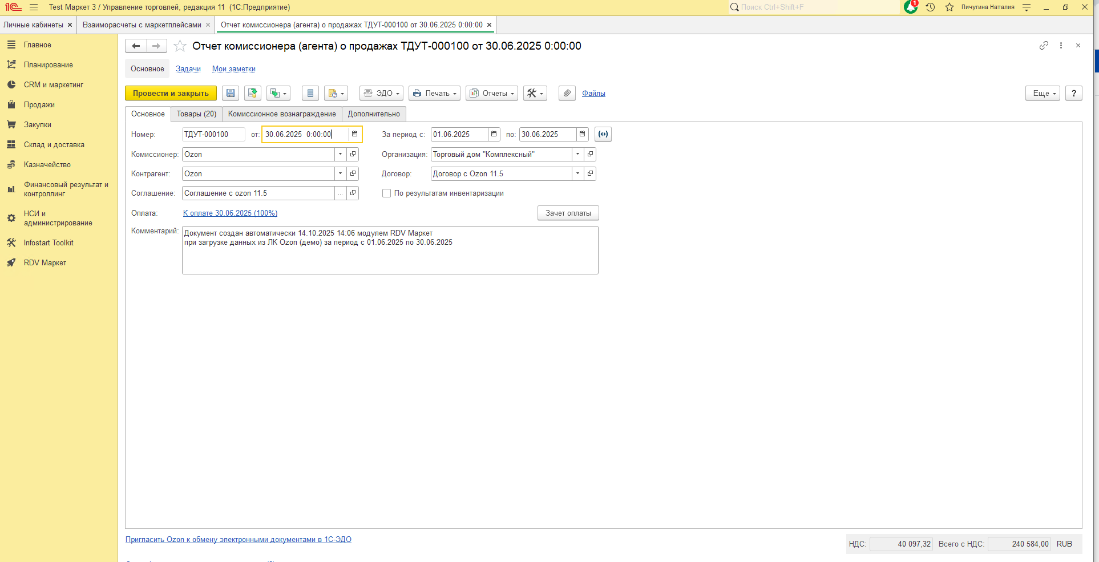The height and width of the screenshot is (562, 1099).
Task: Add document to favorites star
Action: 180,46
